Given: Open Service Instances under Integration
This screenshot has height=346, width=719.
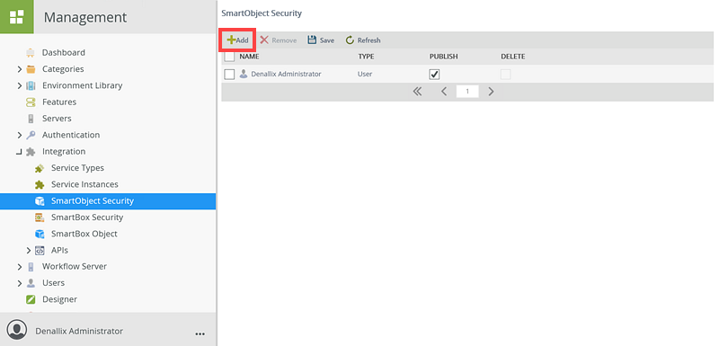Looking at the screenshot, I should pos(84,185).
